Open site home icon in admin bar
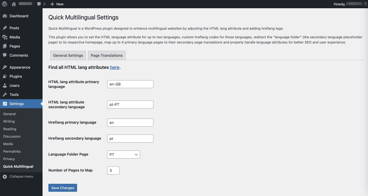Image resolution: width=368 pixels, height=196 pixels. click(14, 4)
